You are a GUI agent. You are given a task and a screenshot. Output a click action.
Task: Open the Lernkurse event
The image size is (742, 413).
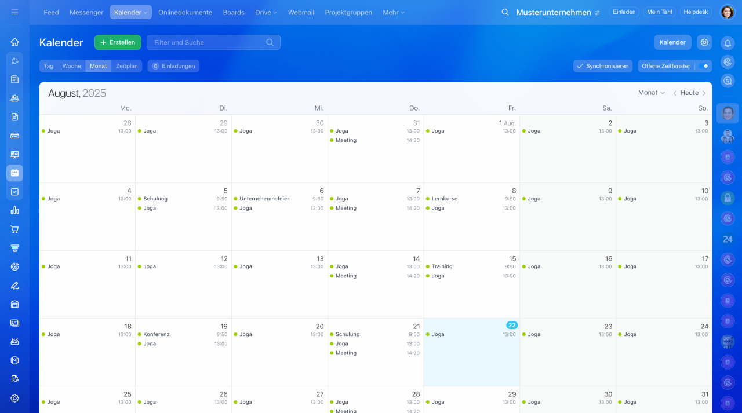pyautogui.click(x=472, y=199)
